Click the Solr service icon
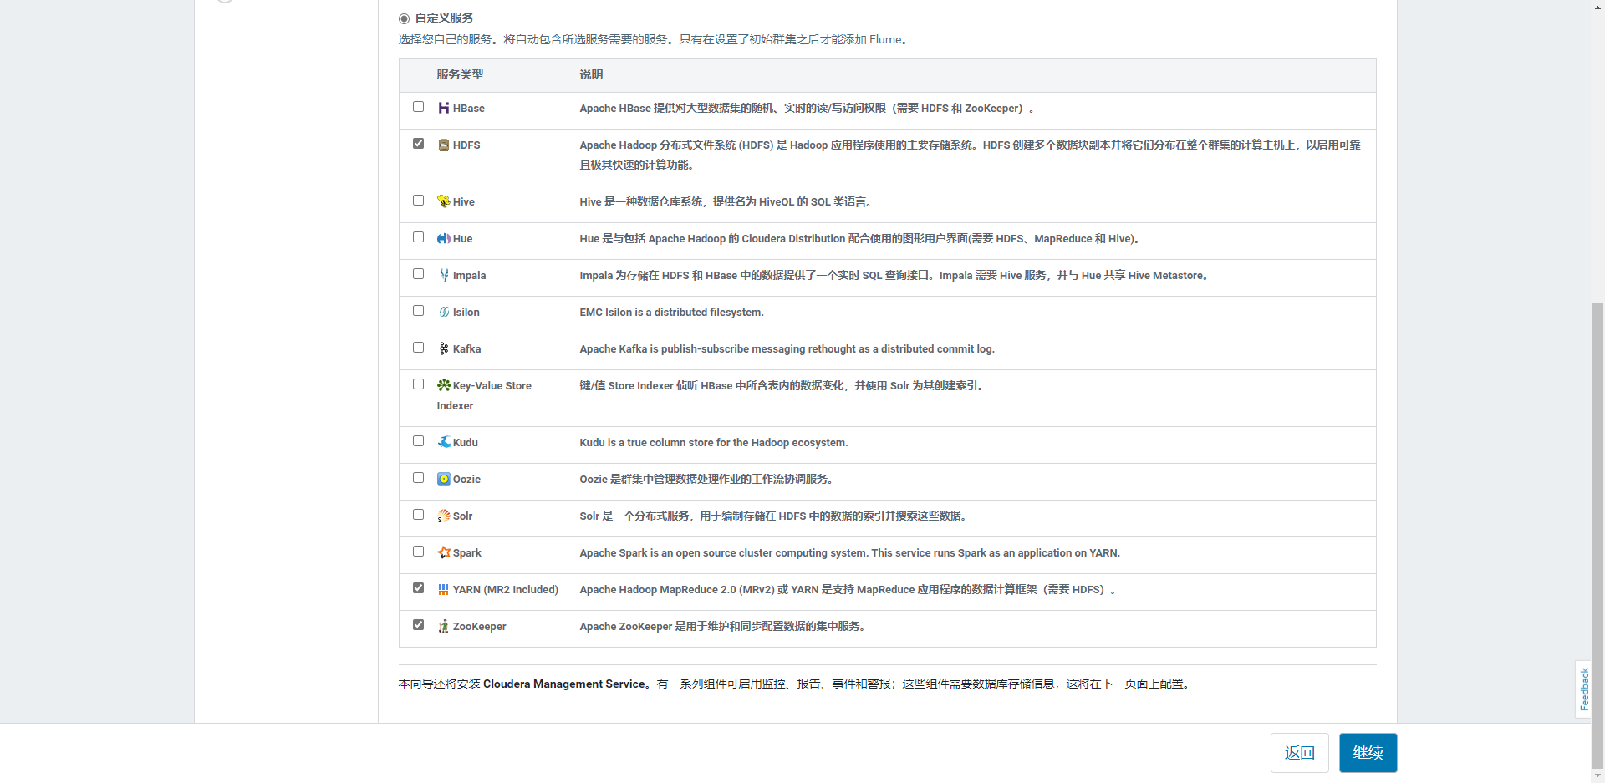This screenshot has width=1605, height=783. pos(443,516)
